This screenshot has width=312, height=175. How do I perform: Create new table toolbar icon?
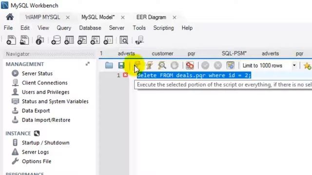[x=69, y=40]
